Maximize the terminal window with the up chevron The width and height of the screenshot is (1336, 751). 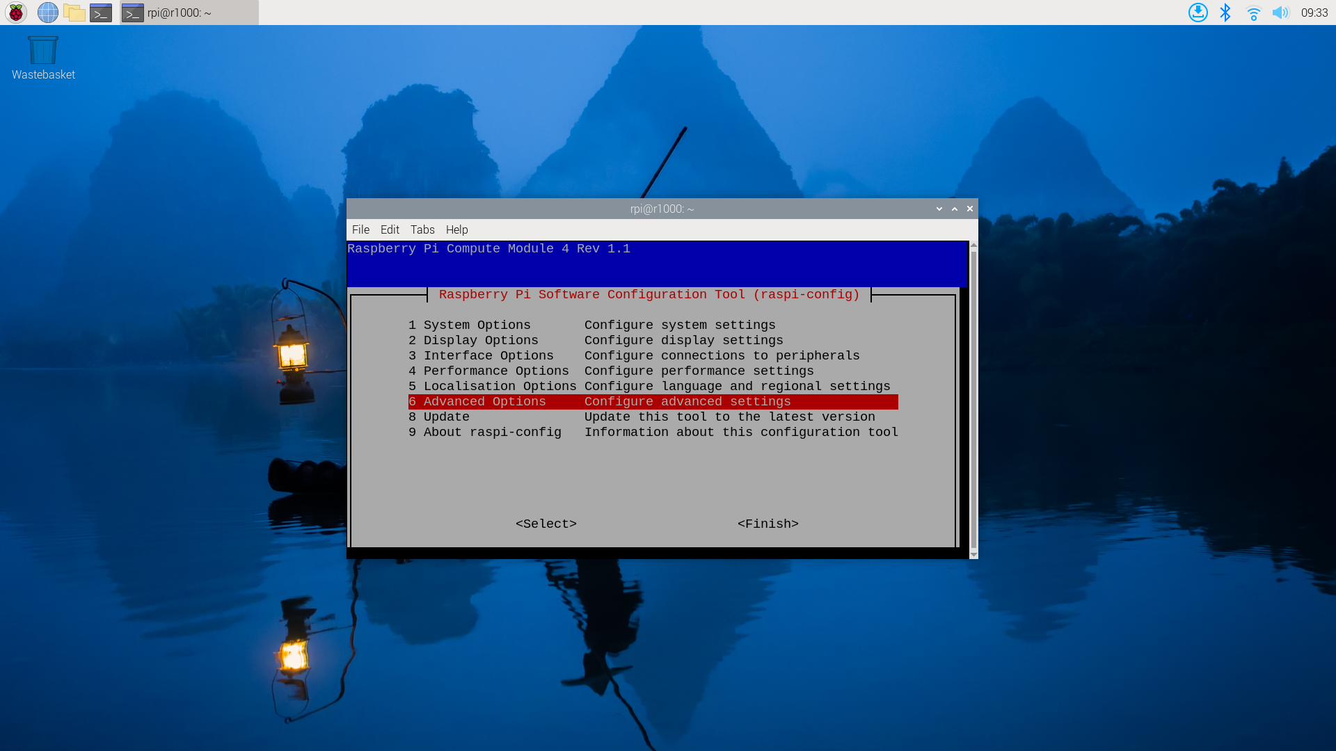click(x=955, y=209)
